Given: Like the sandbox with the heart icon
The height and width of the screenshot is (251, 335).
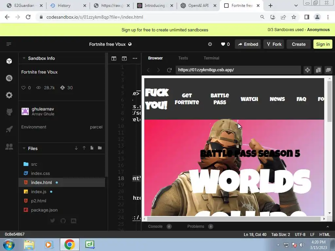Looking at the screenshot, I should click(x=223, y=44).
